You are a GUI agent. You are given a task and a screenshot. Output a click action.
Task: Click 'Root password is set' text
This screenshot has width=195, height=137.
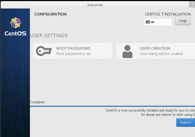coord(74,54)
